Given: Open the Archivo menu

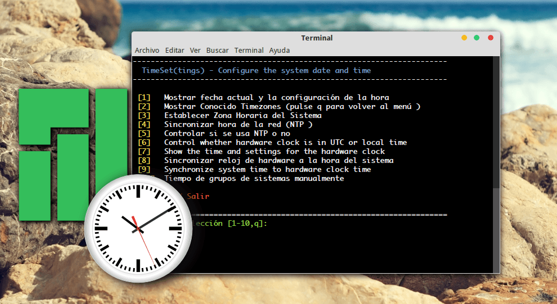Looking at the screenshot, I should (147, 51).
